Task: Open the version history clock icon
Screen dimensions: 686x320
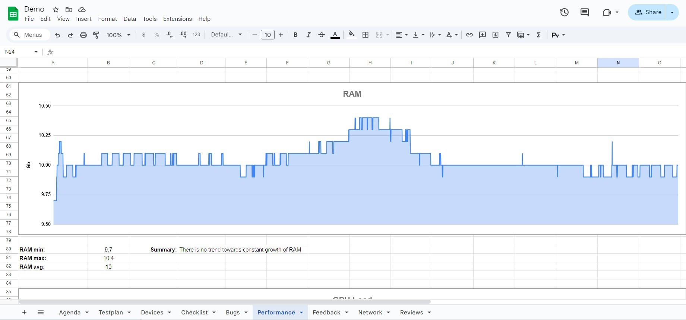Action: coord(564,12)
